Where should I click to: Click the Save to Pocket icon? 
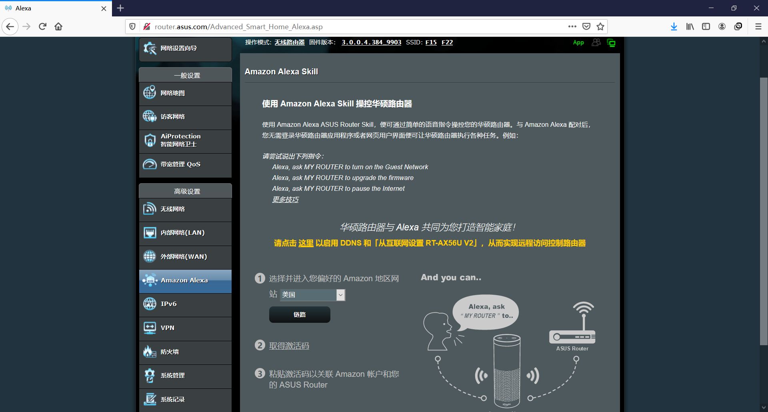(586, 26)
